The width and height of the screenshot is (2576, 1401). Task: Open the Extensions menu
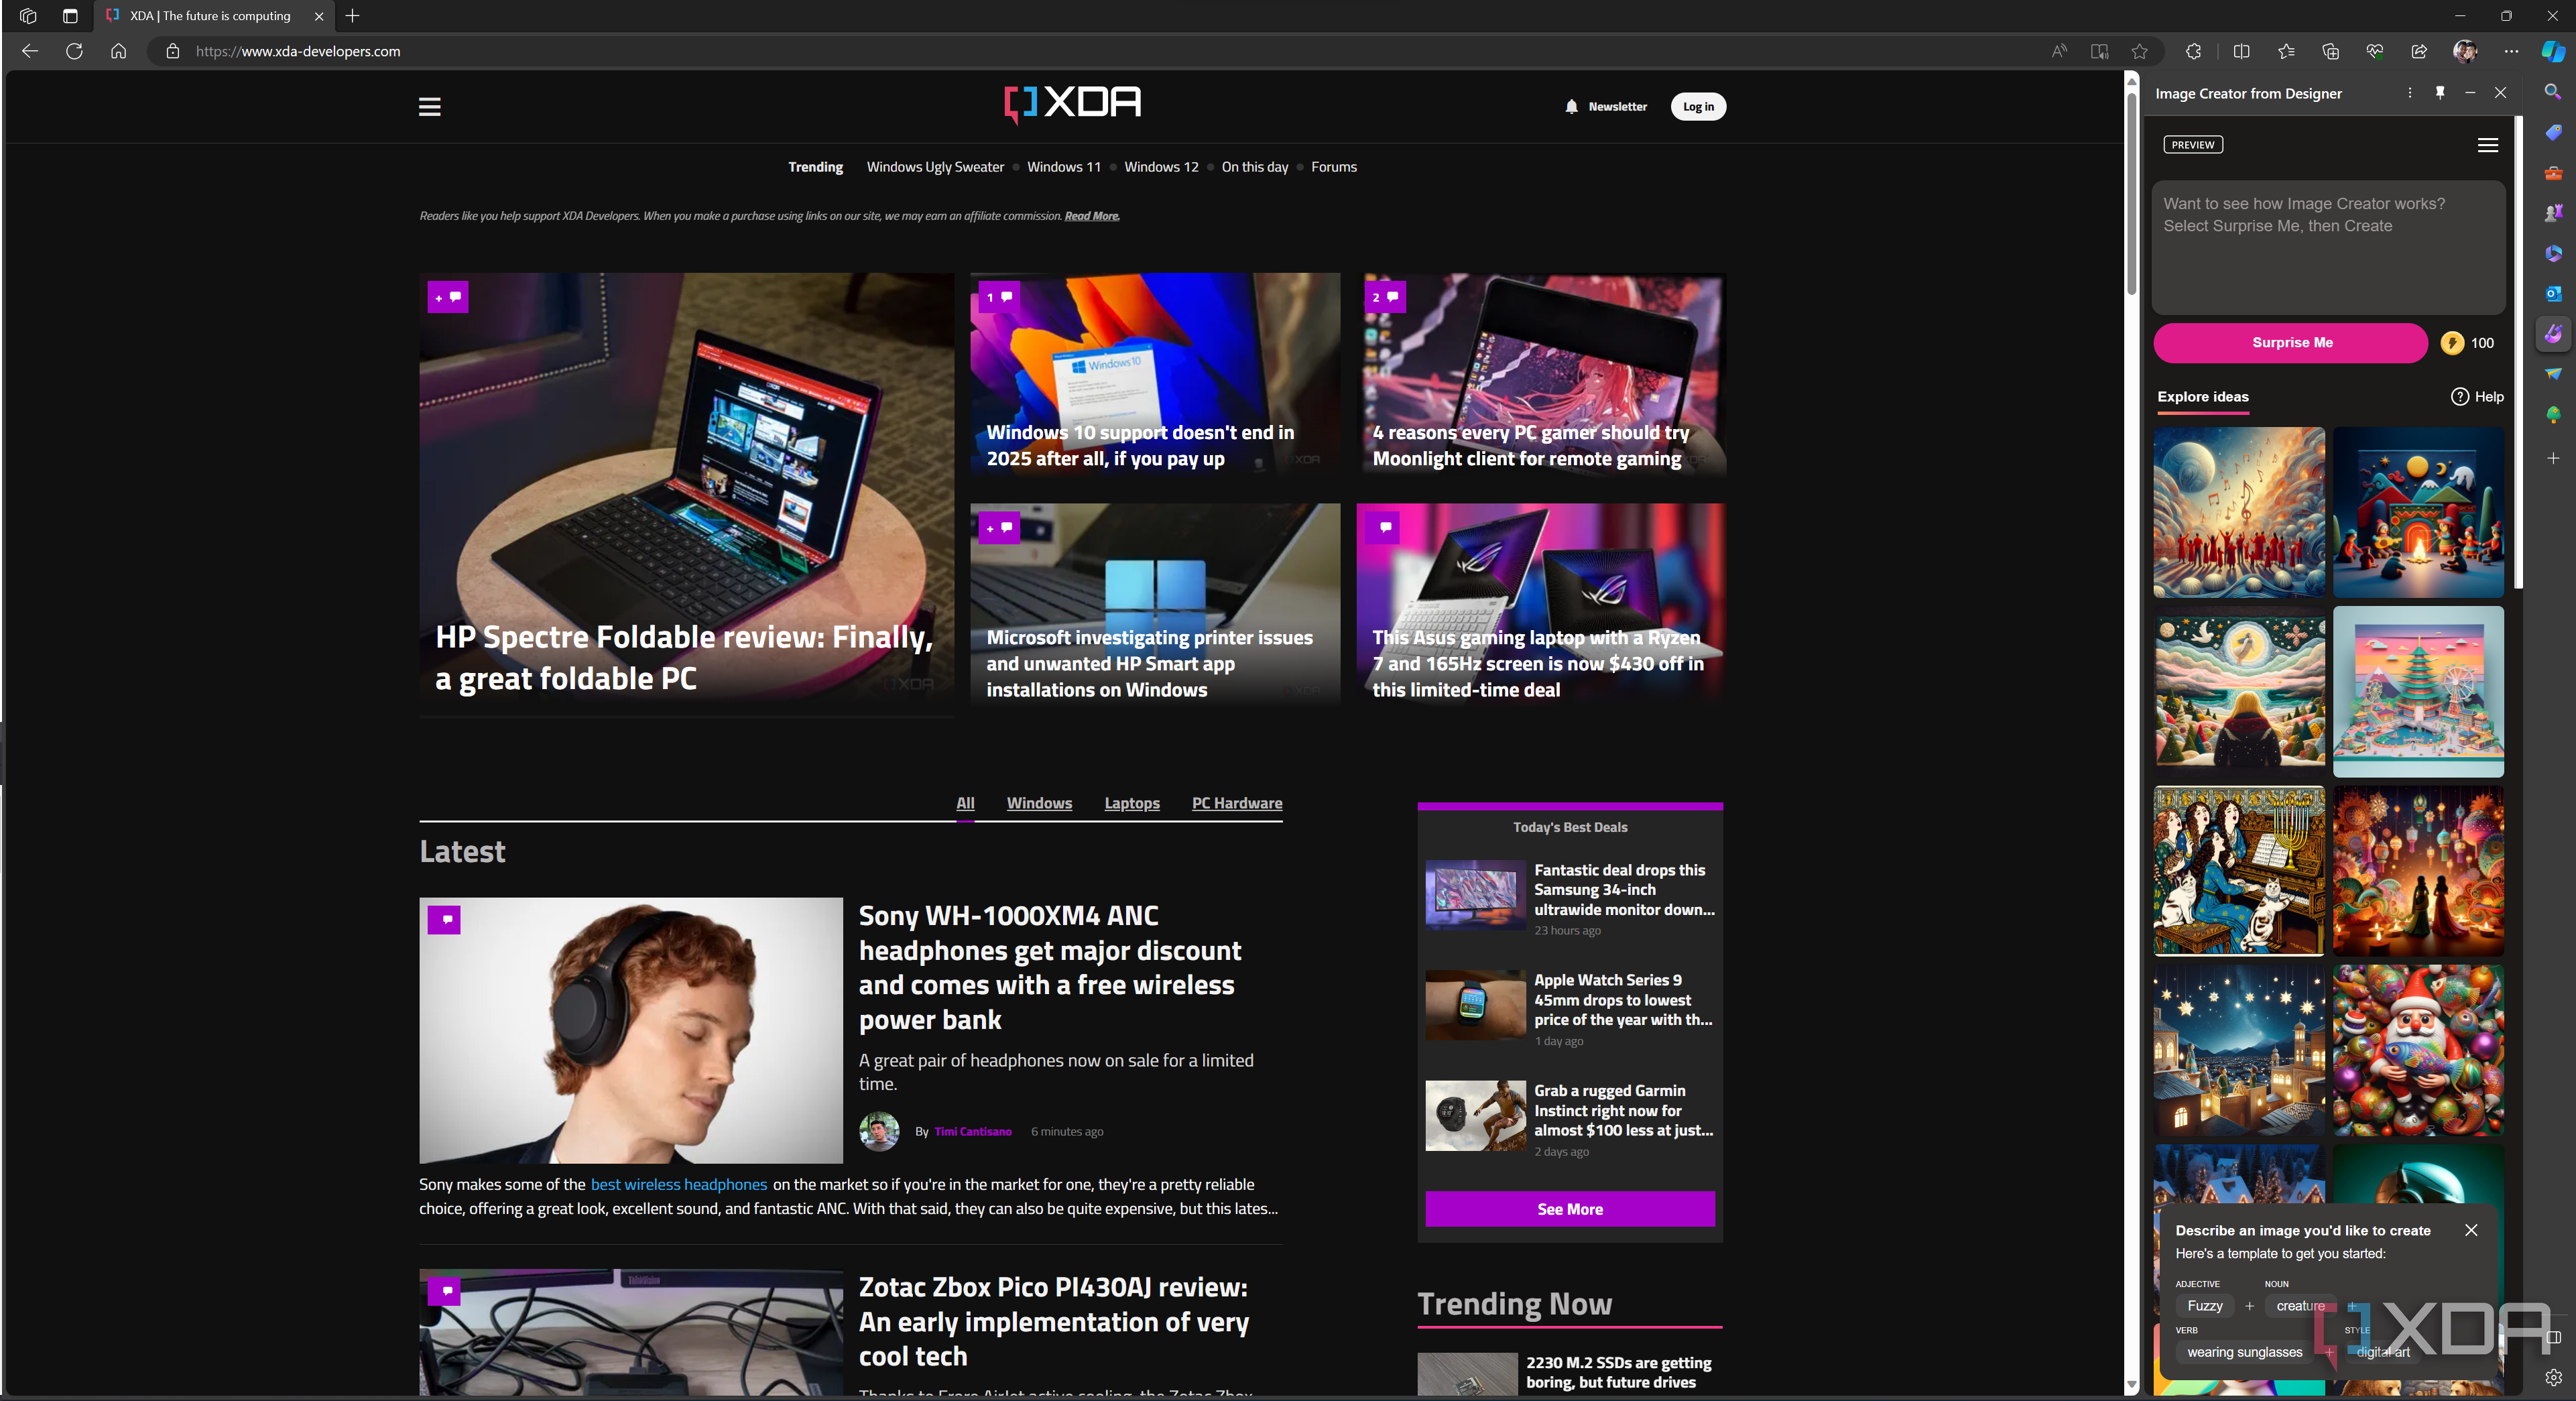(2193, 51)
